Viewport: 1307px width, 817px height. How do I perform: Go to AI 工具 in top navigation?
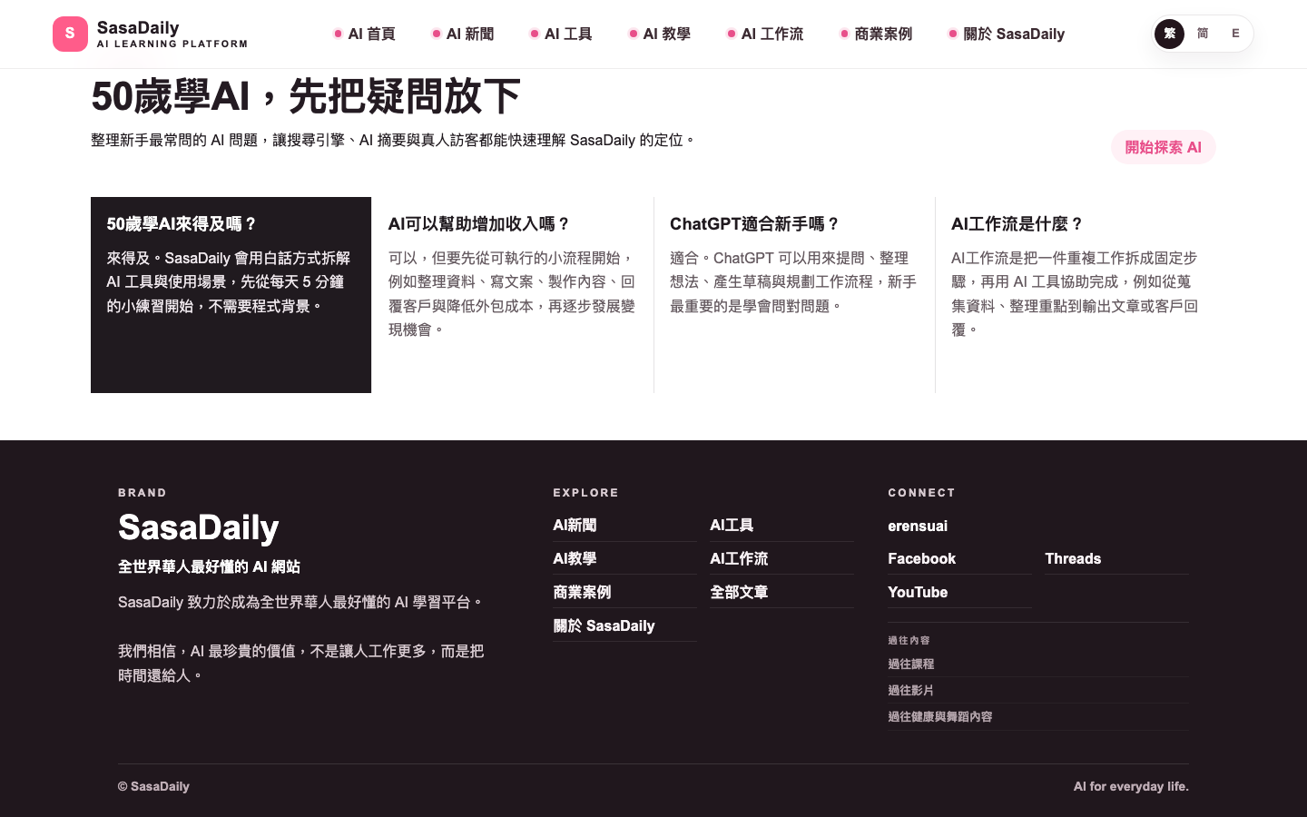point(561,34)
